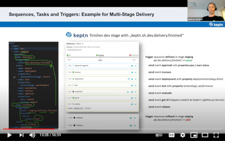This screenshot has height=141, width=225.
Task: Open payload icon on monaco row
Action: click(x=132, y=72)
